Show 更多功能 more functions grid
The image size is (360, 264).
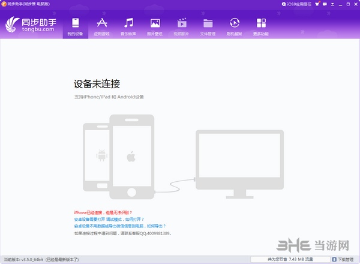tap(261, 26)
